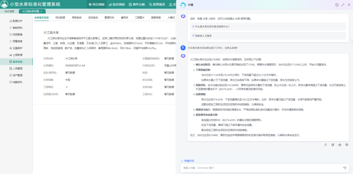Click the 小型水库标准化管理系统 title
Image resolution: width=353 pixels, height=174 pixels.
tap(35, 4)
